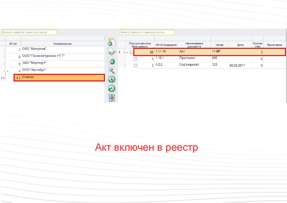Click the green single-arrow refresh icon
This screenshot has height=203, width=287.
[x=112, y=88]
